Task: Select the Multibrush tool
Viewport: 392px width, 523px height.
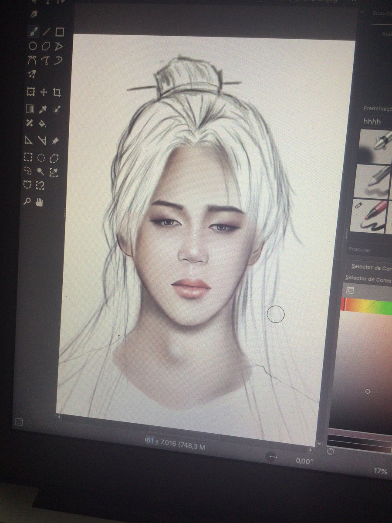Action: coord(32,74)
